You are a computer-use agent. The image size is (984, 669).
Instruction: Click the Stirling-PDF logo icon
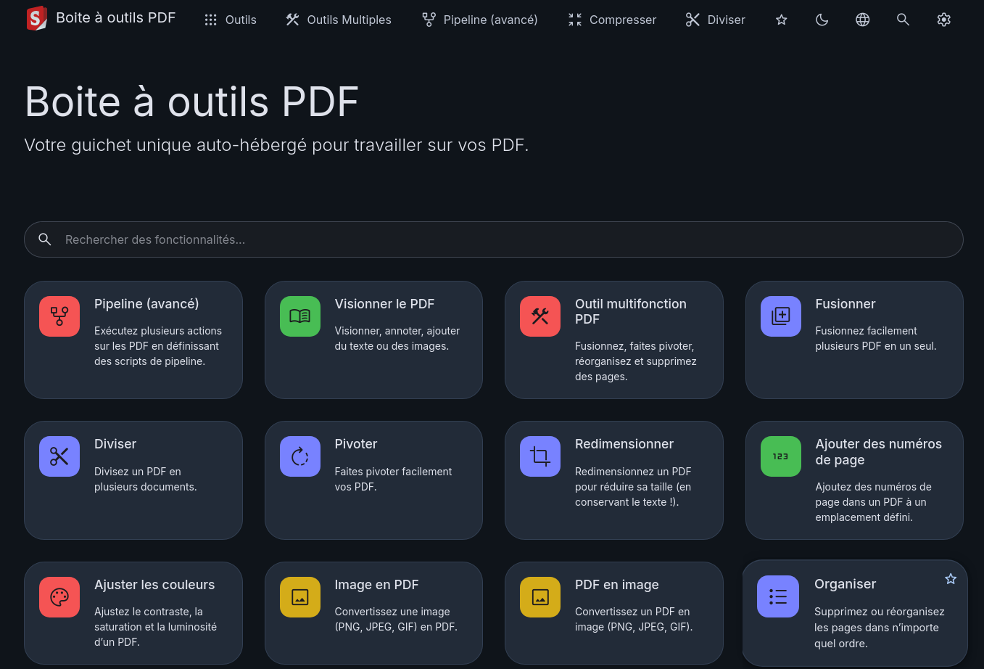click(x=36, y=18)
